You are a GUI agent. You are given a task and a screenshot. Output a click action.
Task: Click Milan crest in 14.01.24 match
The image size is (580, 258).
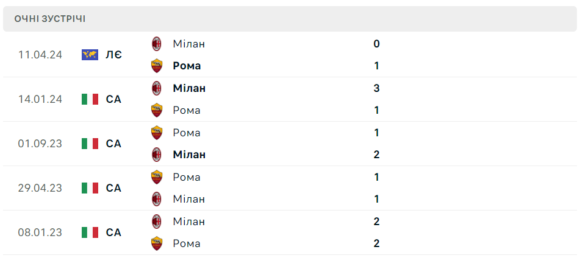click(157, 88)
